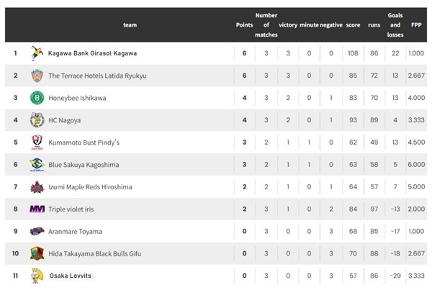
Task: Click rank number 11 in standings
Action: point(15,276)
